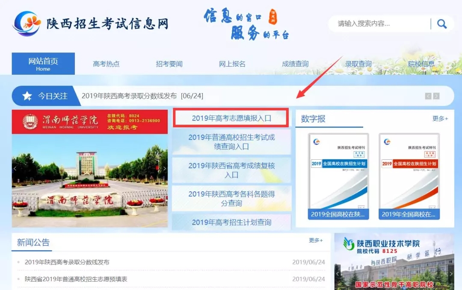Open news 陕西省2019年普通高校招生志愿预填表

pos(76,279)
